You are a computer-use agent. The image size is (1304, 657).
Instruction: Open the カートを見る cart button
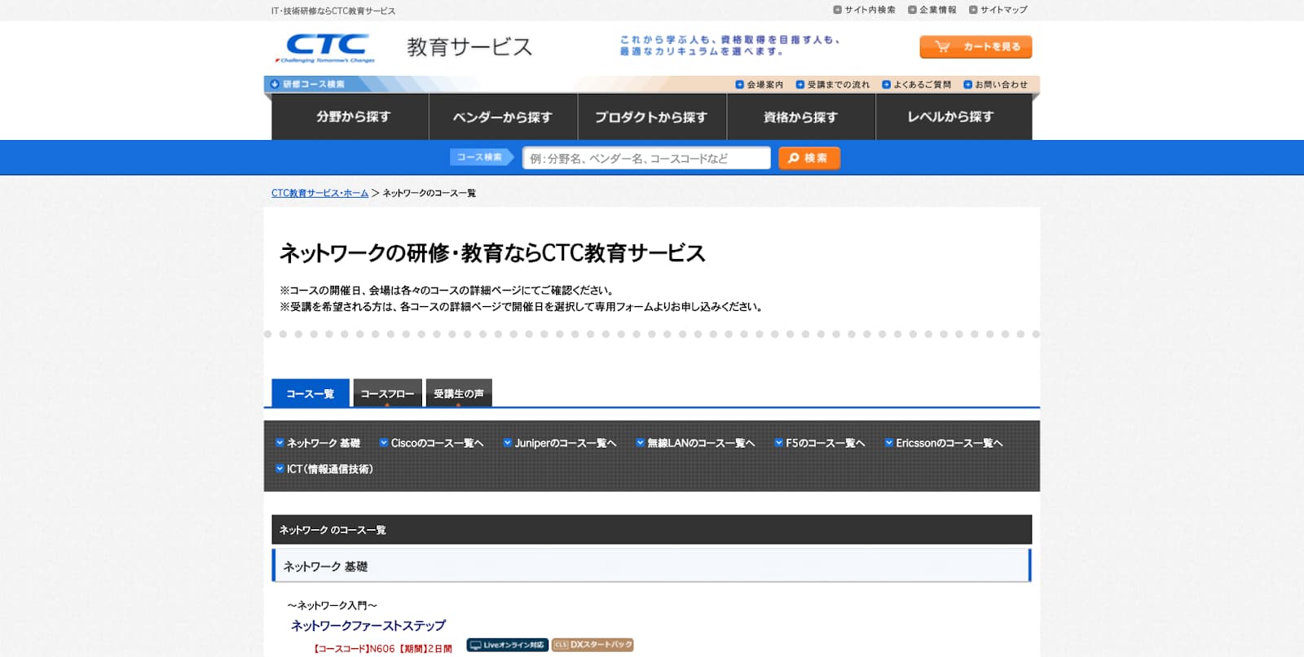[x=976, y=47]
